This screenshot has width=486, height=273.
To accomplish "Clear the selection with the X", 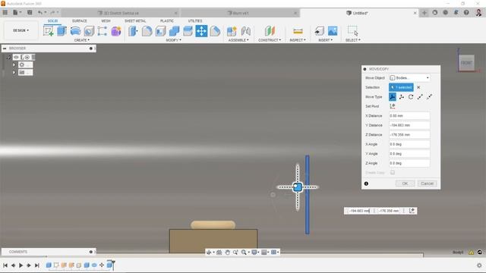I will click(418, 87).
